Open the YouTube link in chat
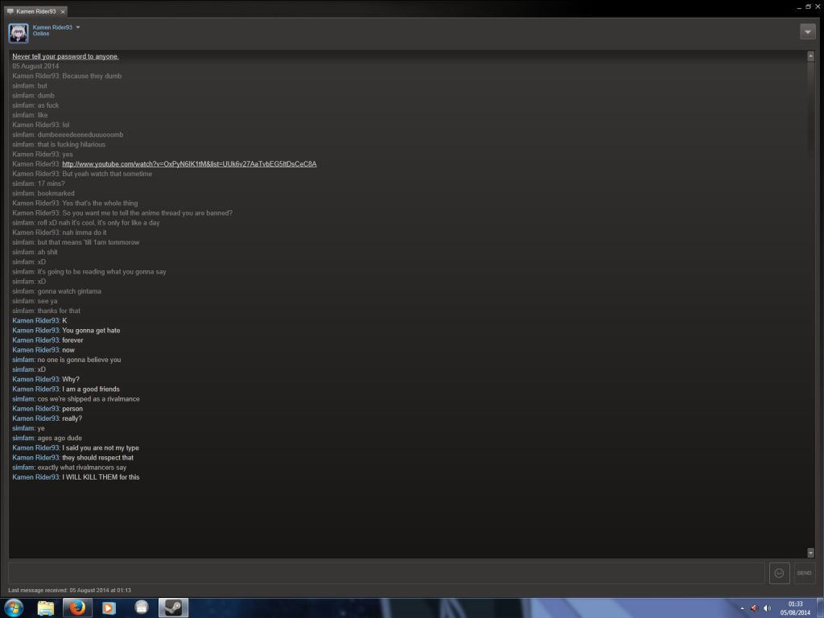Screen dimensions: 824x618 coord(189,164)
